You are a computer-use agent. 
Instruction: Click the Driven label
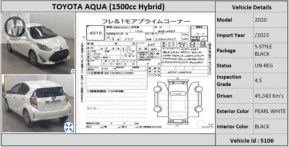point(224,96)
